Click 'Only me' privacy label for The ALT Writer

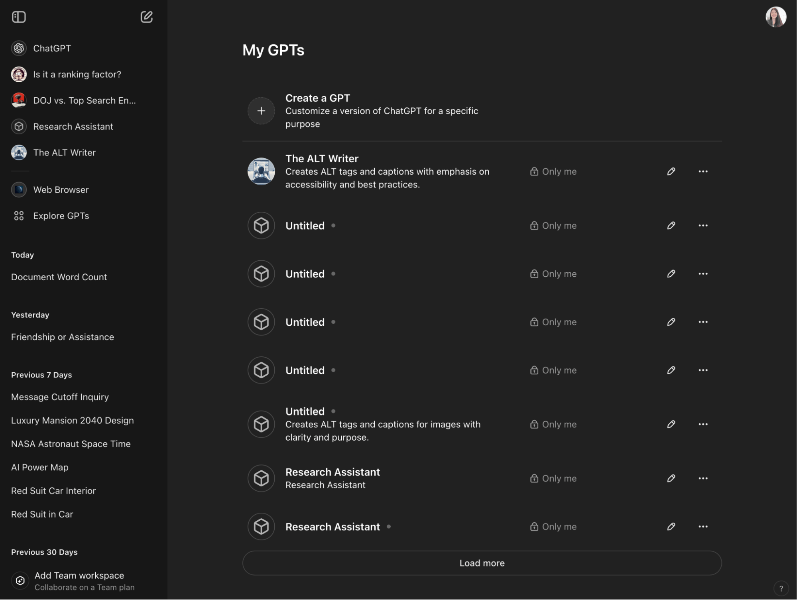(x=553, y=171)
